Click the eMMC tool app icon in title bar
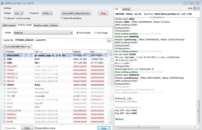This screenshot has width=202, height=130. (3, 3)
